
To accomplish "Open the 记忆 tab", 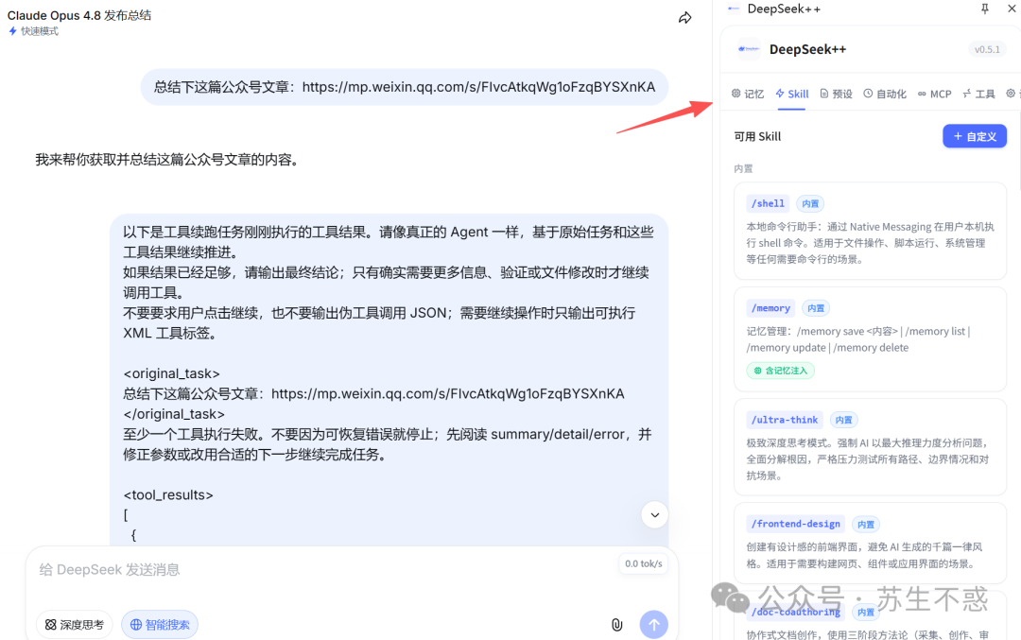I will coord(748,94).
